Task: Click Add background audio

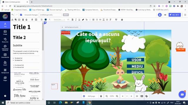Action: tap(70, 27)
